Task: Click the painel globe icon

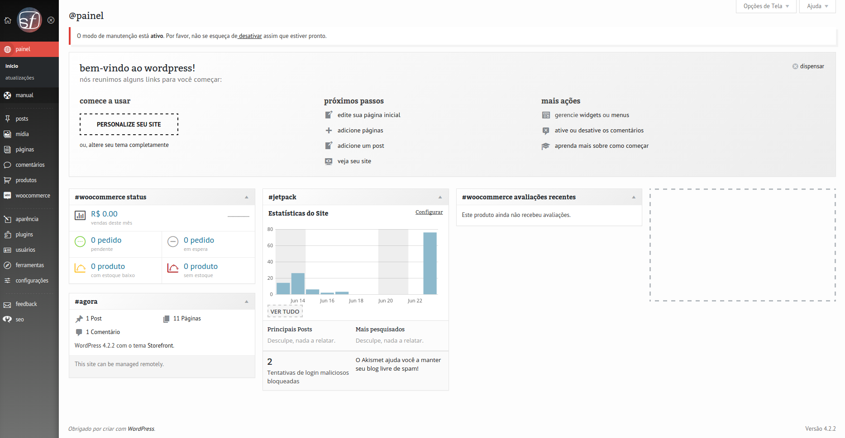Action: pos(8,49)
